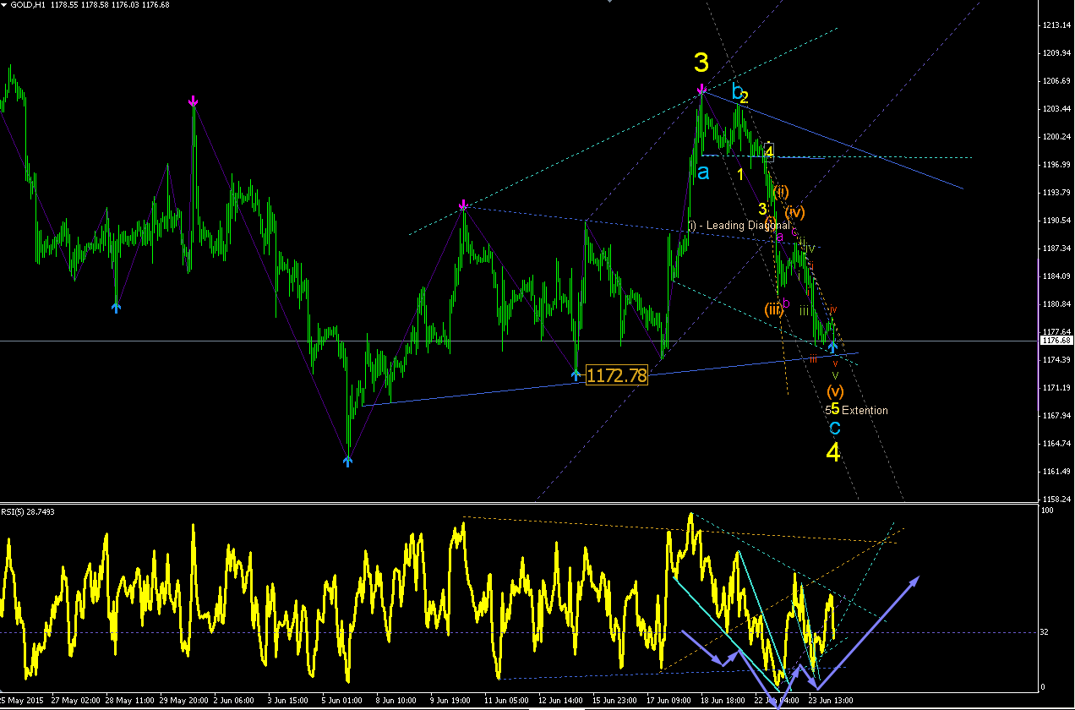This screenshot has width=1075, height=710.
Task: Select the blue up arrow at current price bar
Action: [x=833, y=347]
